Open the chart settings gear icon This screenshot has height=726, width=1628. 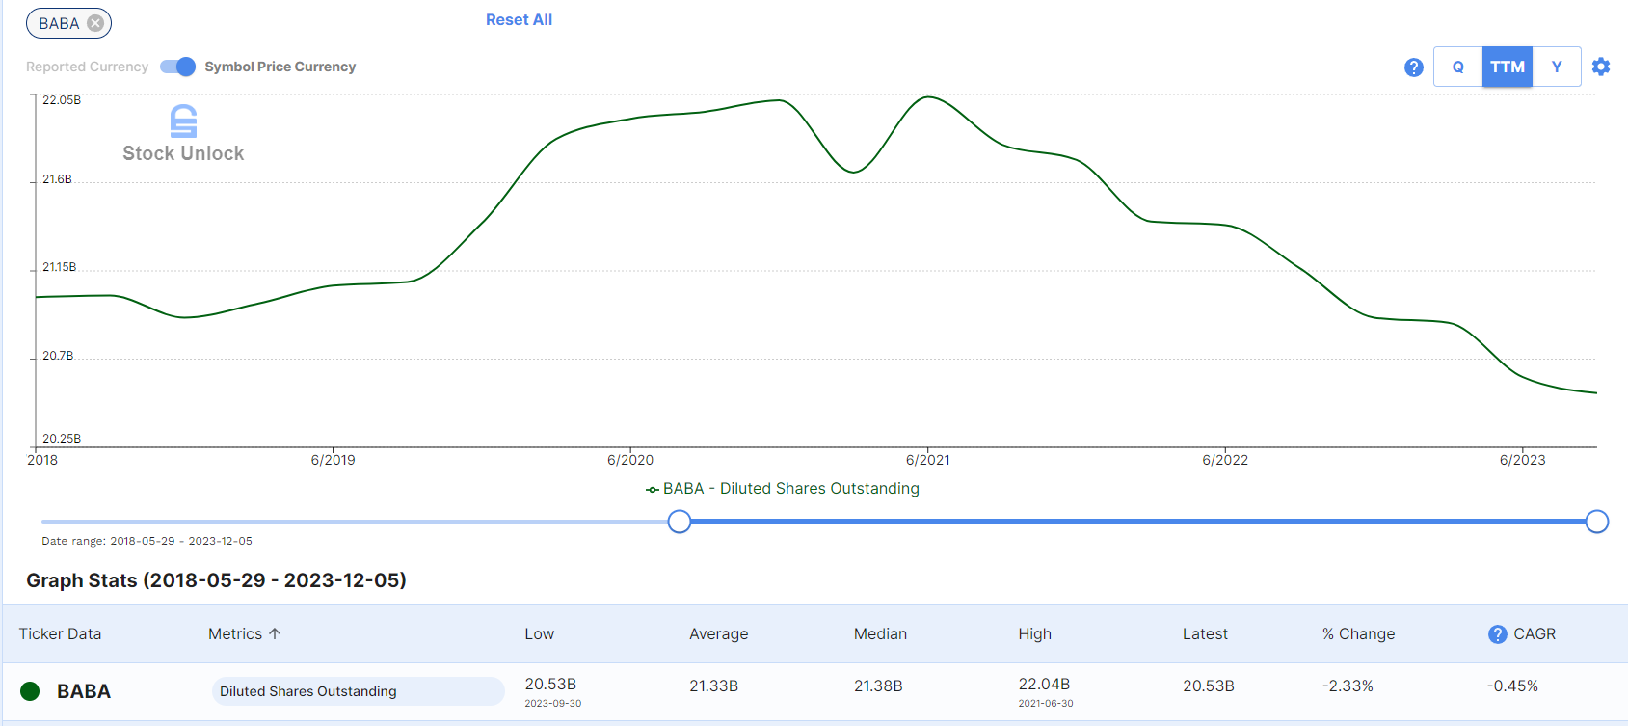1601,67
